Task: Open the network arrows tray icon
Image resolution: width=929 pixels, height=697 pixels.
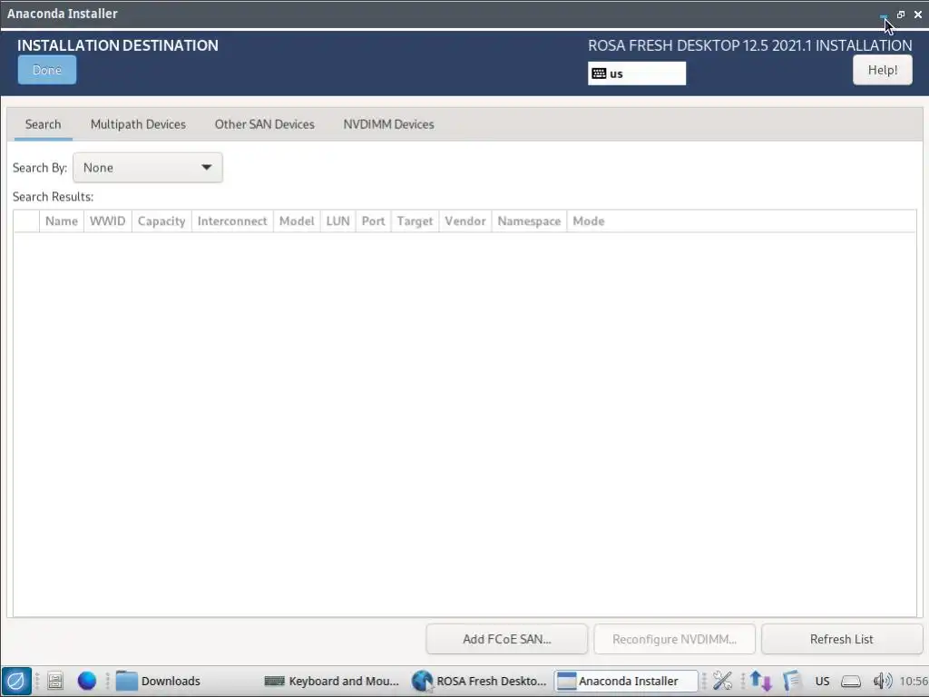Action: pos(761,681)
